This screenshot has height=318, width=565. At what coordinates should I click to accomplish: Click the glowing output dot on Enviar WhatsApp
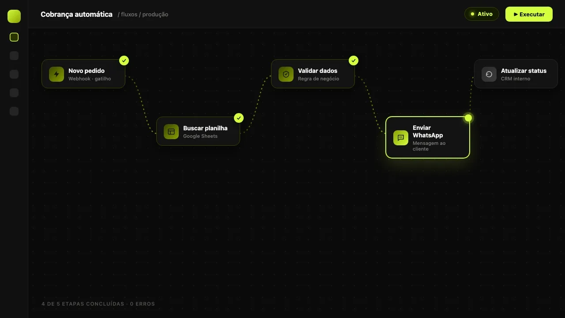(x=468, y=118)
